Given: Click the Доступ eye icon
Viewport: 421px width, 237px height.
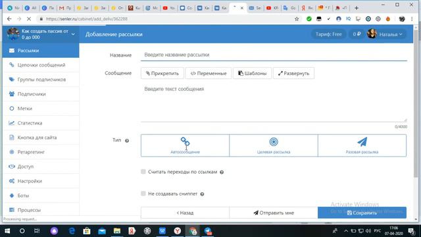Looking at the screenshot, I should [12, 167].
